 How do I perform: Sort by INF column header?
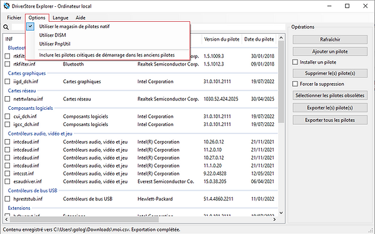(9, 39)
